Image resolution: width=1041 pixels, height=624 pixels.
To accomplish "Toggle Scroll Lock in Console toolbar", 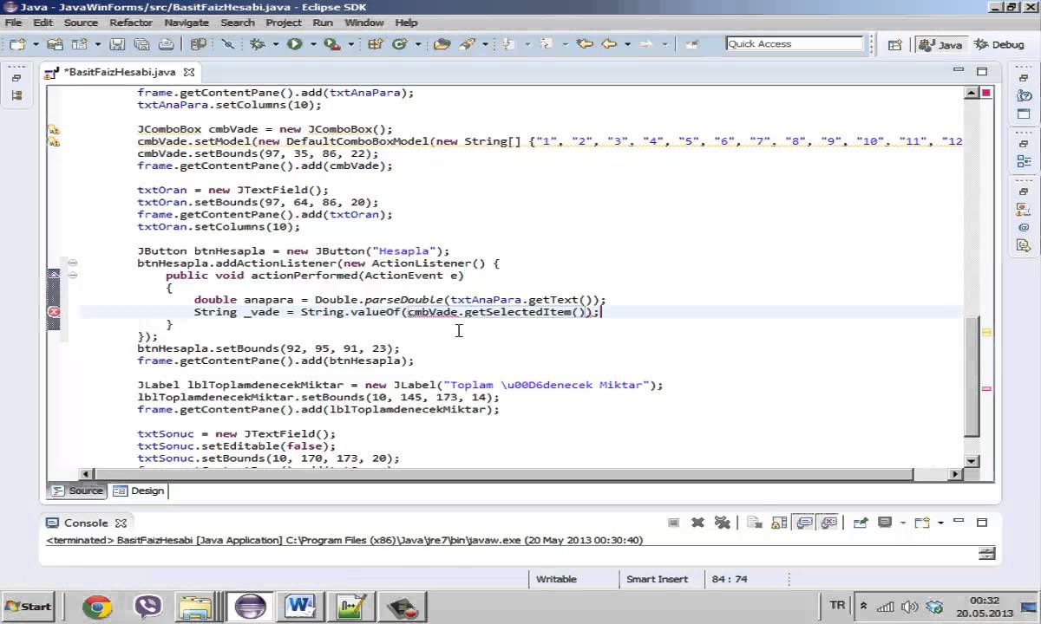I will 779,523.
